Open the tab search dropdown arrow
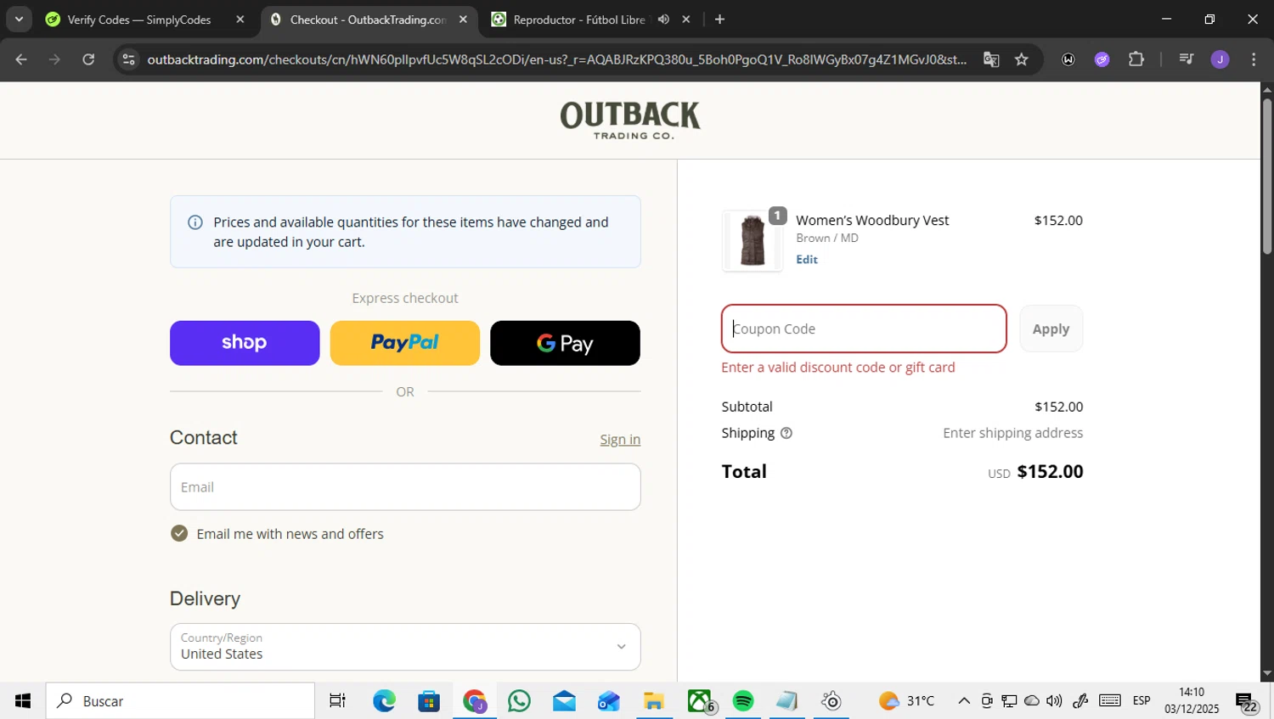The width and height of the screenshot is (1274, 719). click(x=19, y=19)
